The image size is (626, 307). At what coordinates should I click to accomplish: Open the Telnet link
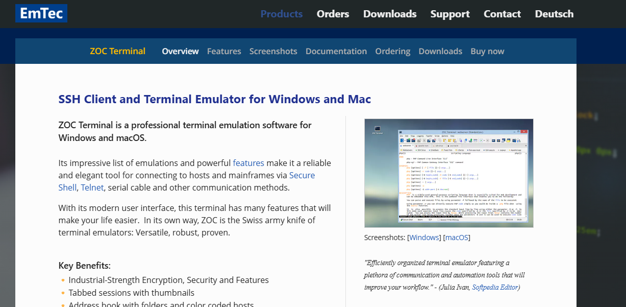click(x=92, y=187)
